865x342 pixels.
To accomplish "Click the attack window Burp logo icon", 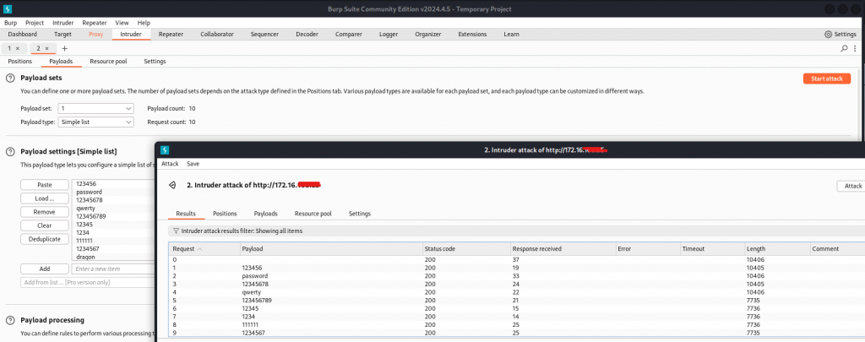I will pyautogui.click(x=165, y=150).
